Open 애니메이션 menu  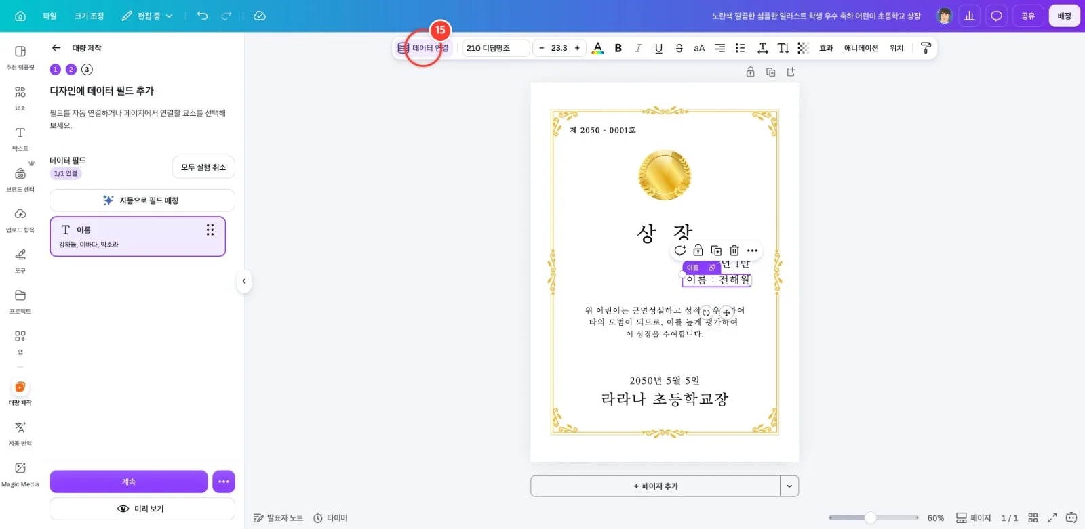861,48
